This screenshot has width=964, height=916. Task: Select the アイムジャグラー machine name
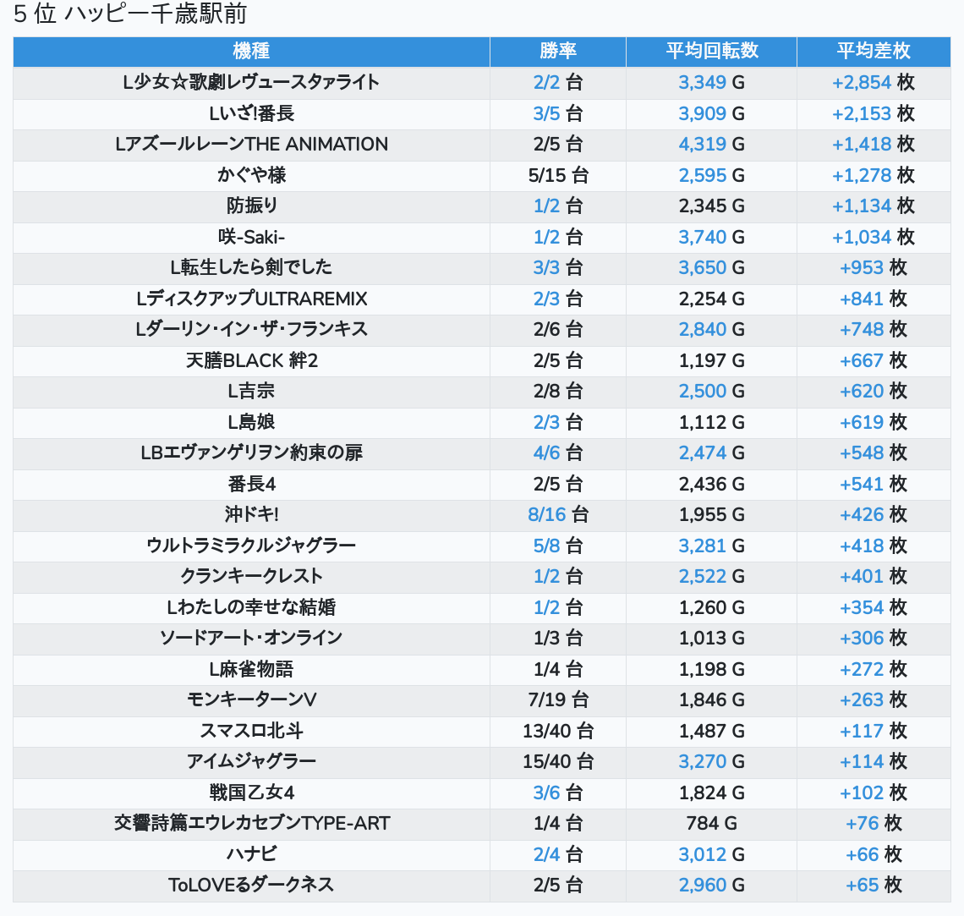click(x=251, y=762)
